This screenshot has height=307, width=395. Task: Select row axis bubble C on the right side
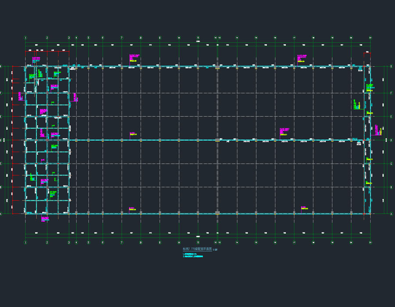(391, 164)
